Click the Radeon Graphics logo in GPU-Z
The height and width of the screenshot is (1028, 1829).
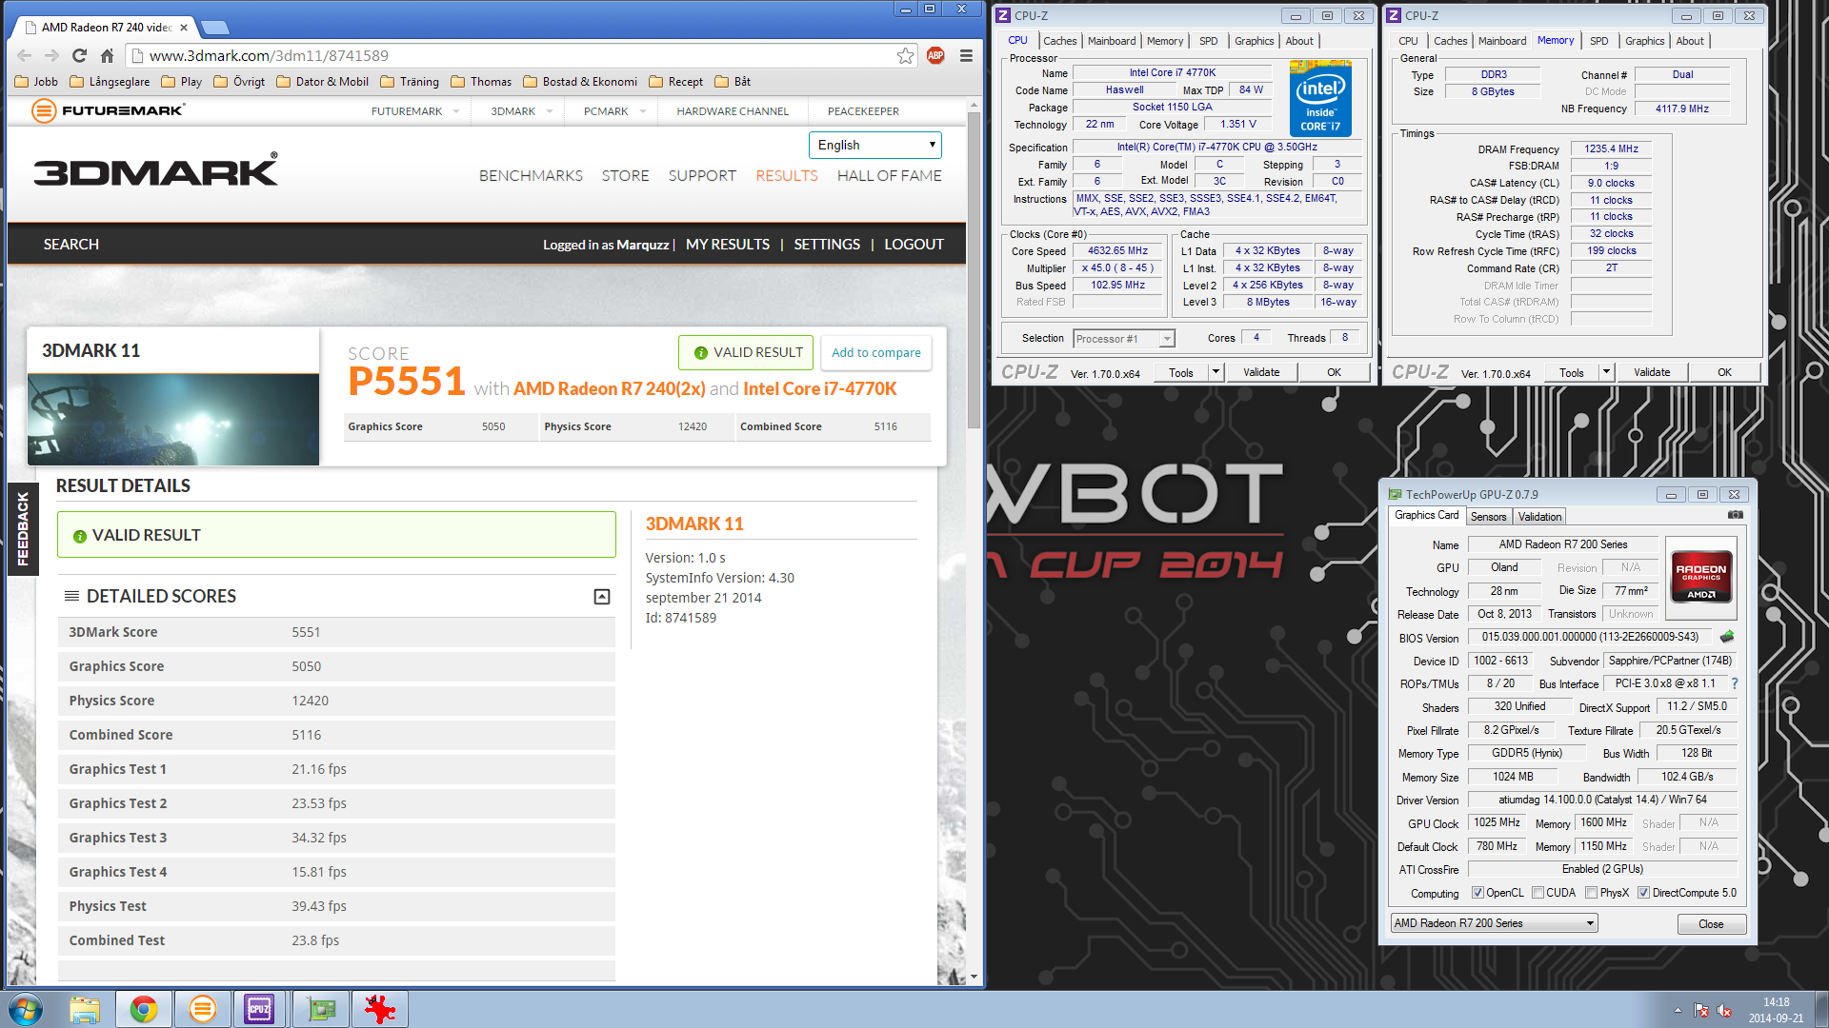[1701, 579]
